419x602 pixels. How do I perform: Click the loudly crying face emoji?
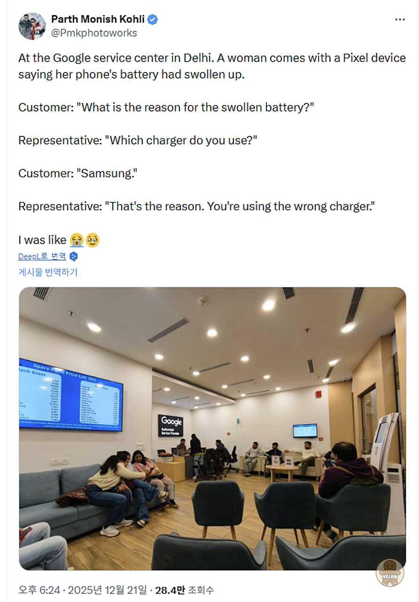click(76, 240)
